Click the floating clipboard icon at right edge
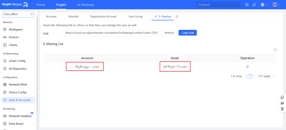The height and width of the screenshot is (130, 286). pyautogui.click(x=282, y=109)
